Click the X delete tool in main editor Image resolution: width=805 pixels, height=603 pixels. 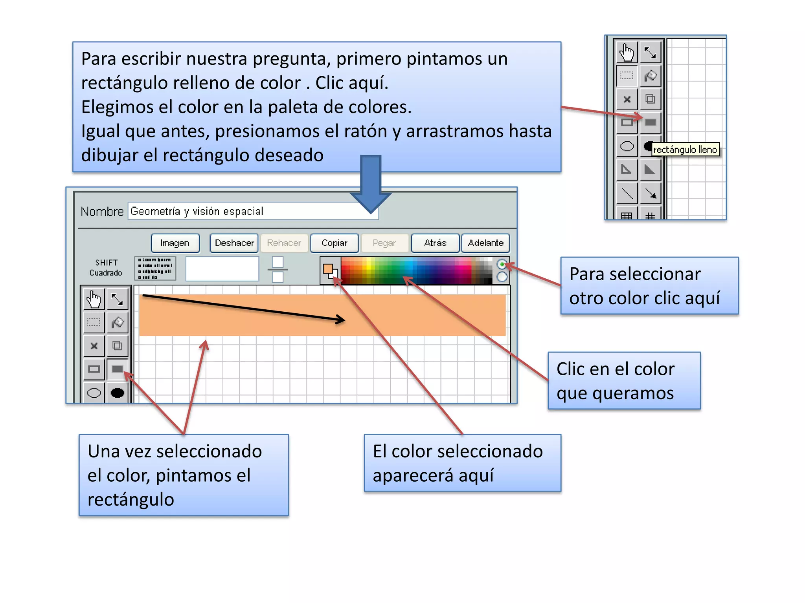tap(94, 346)
